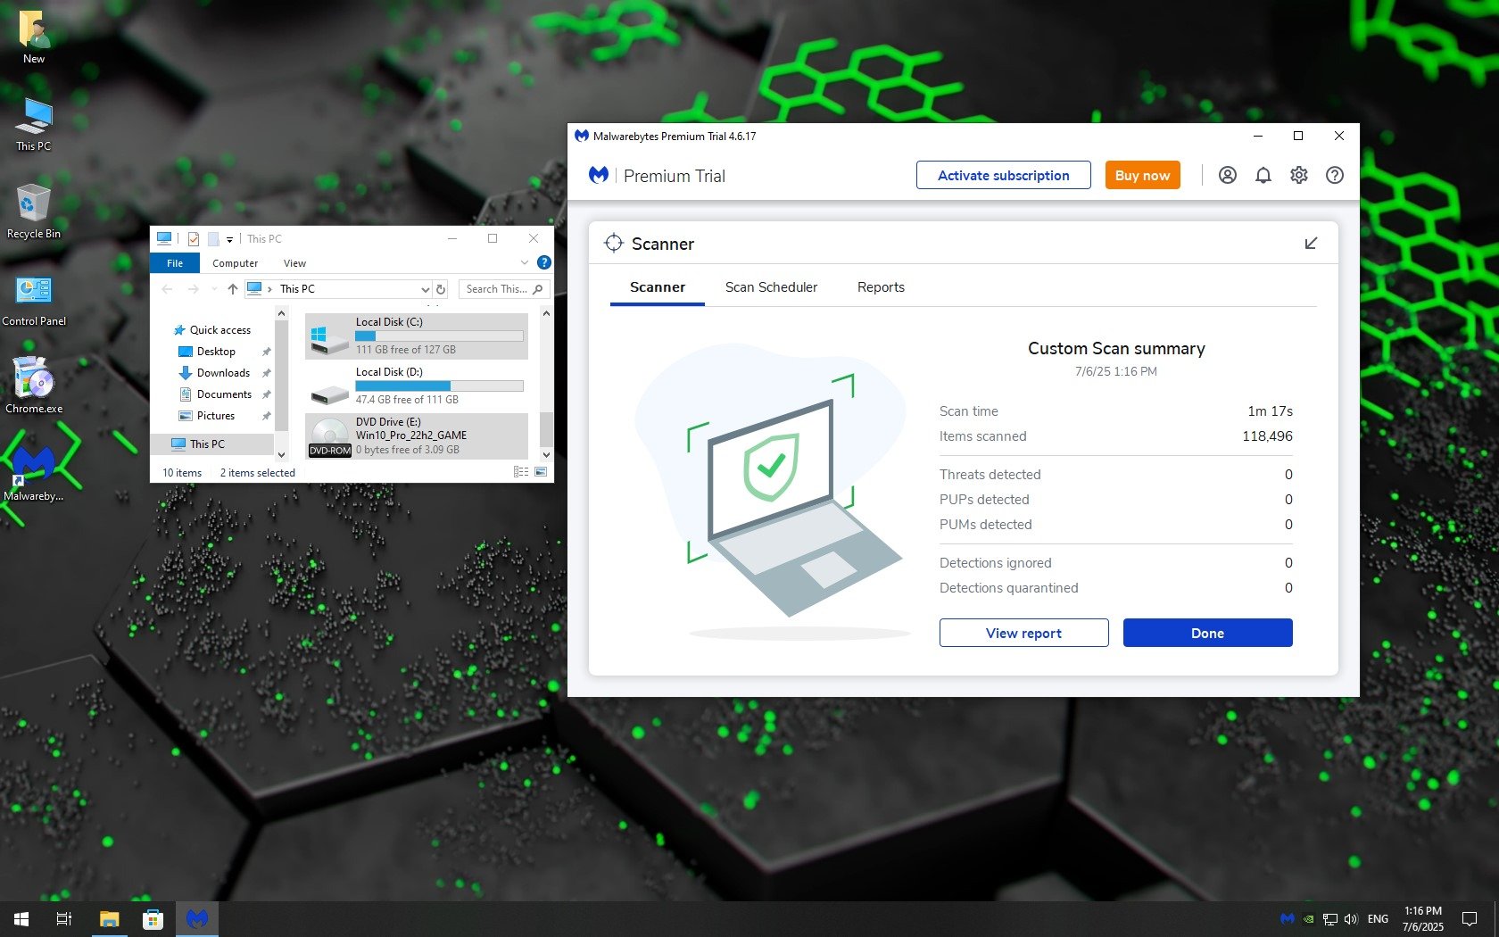Go up one level in Explorer
The image size is (1499, 937).
(x=233, y=289)
